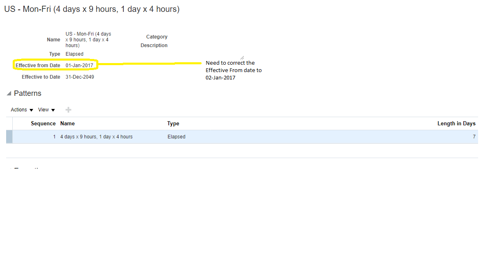The height and width of the screenshot is (258, 499).
Task: Click the Length in Days column header
Action: coord(456,123)
